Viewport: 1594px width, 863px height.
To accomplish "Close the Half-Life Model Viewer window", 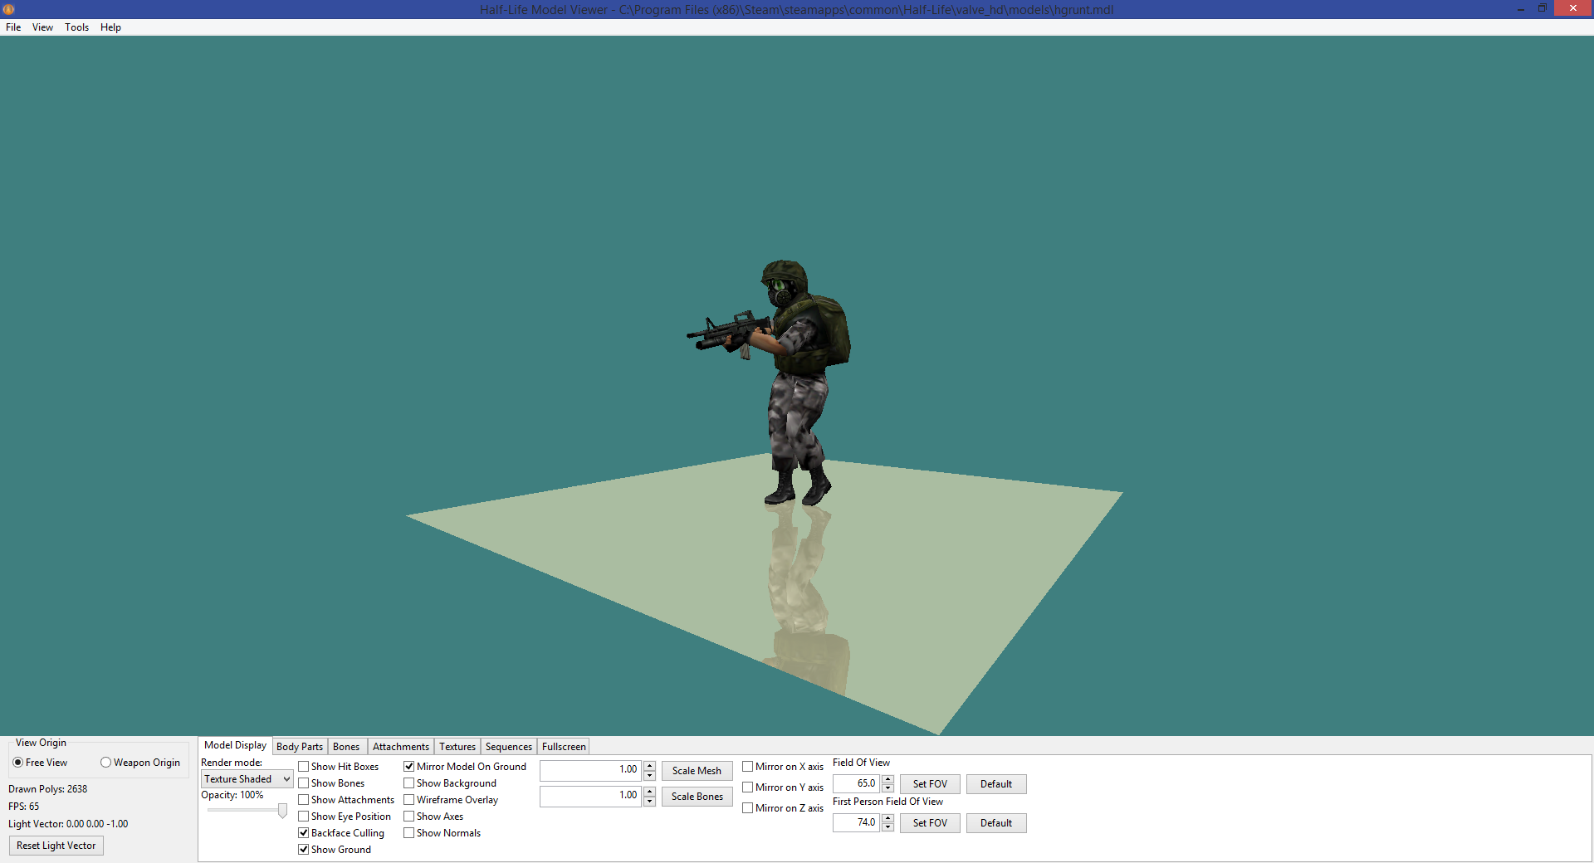I will (x=1572, y=8).
